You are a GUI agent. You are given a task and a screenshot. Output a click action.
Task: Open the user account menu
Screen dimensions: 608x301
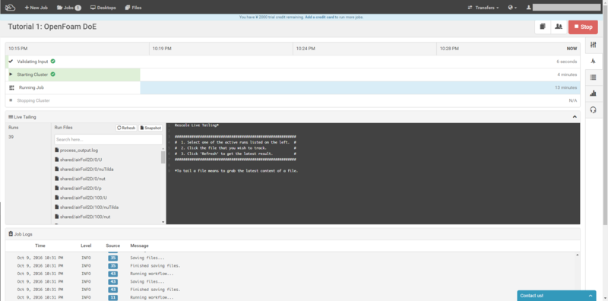click(x=564, y=8)
